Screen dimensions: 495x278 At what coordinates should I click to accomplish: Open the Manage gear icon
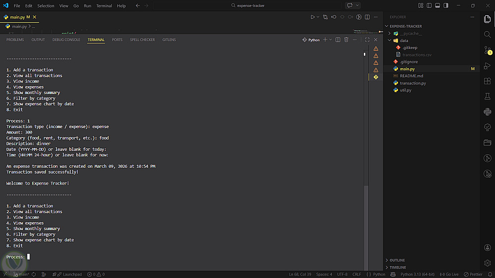coord(487,263)
